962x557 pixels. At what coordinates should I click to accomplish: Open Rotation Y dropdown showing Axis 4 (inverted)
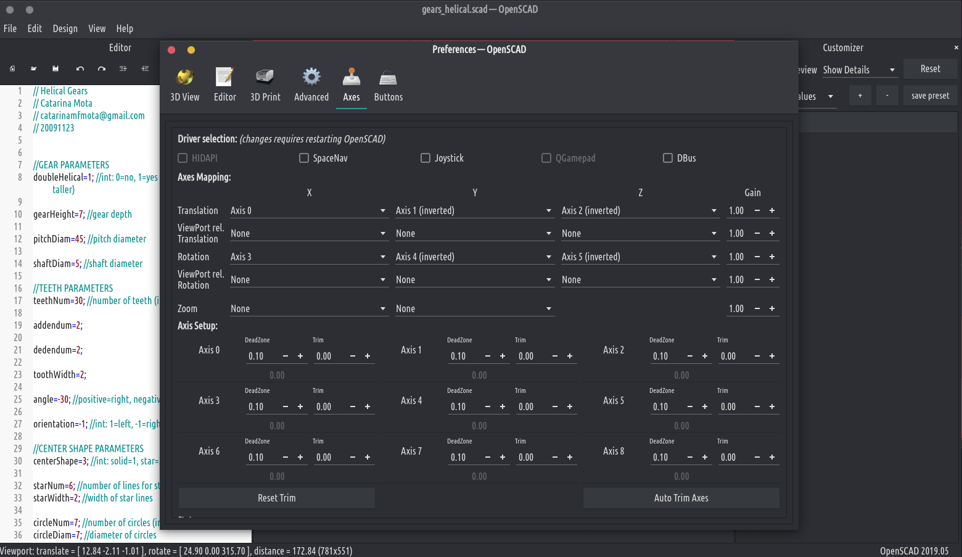(x=475, y=257)
